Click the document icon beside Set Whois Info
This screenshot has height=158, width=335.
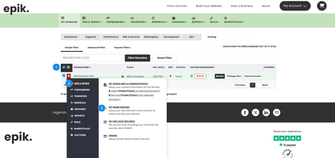pyautogui.click(x=105, y=85)
